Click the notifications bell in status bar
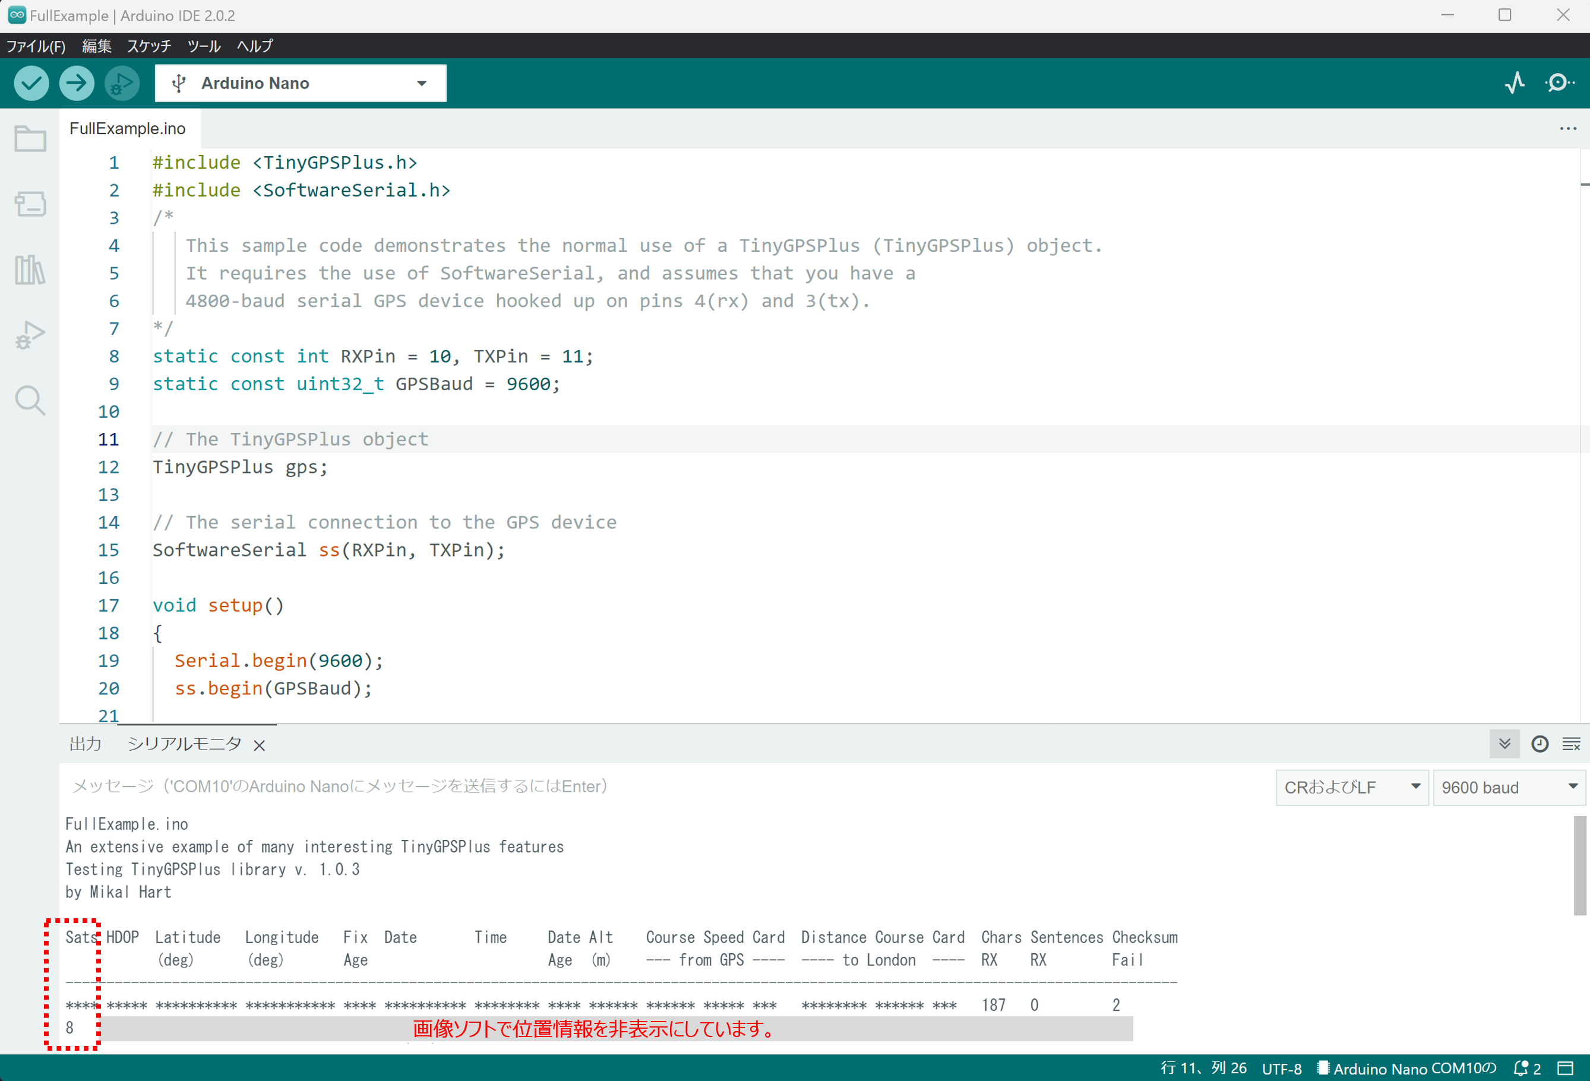1590x1081 pixels. (1522, 1068)
